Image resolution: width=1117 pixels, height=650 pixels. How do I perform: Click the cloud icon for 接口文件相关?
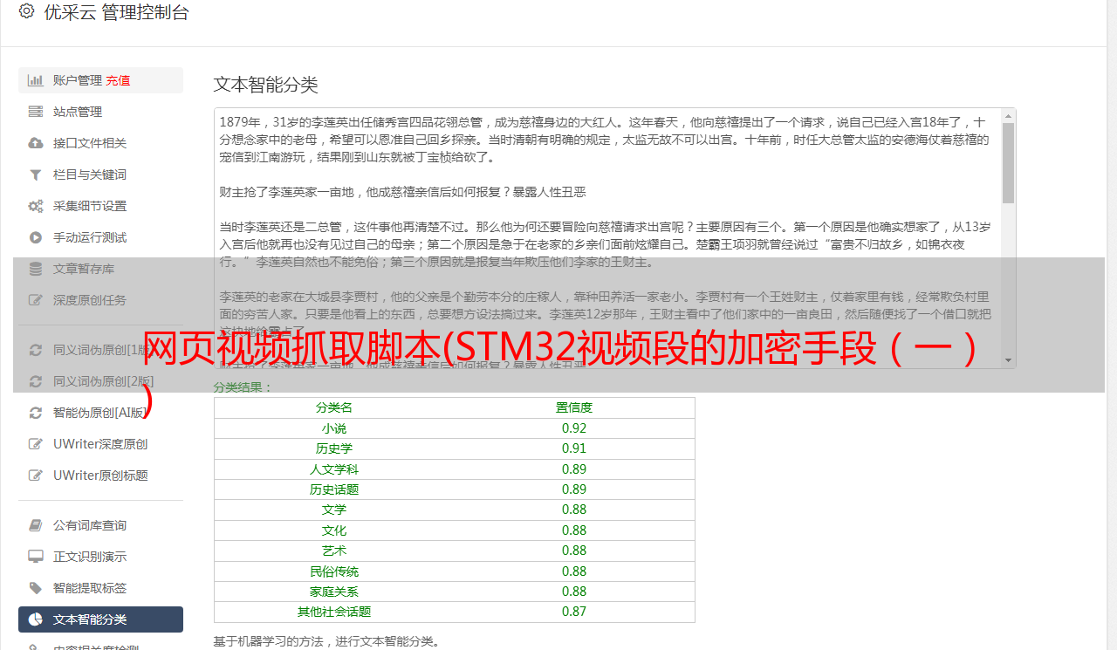(x=36, y=143)
